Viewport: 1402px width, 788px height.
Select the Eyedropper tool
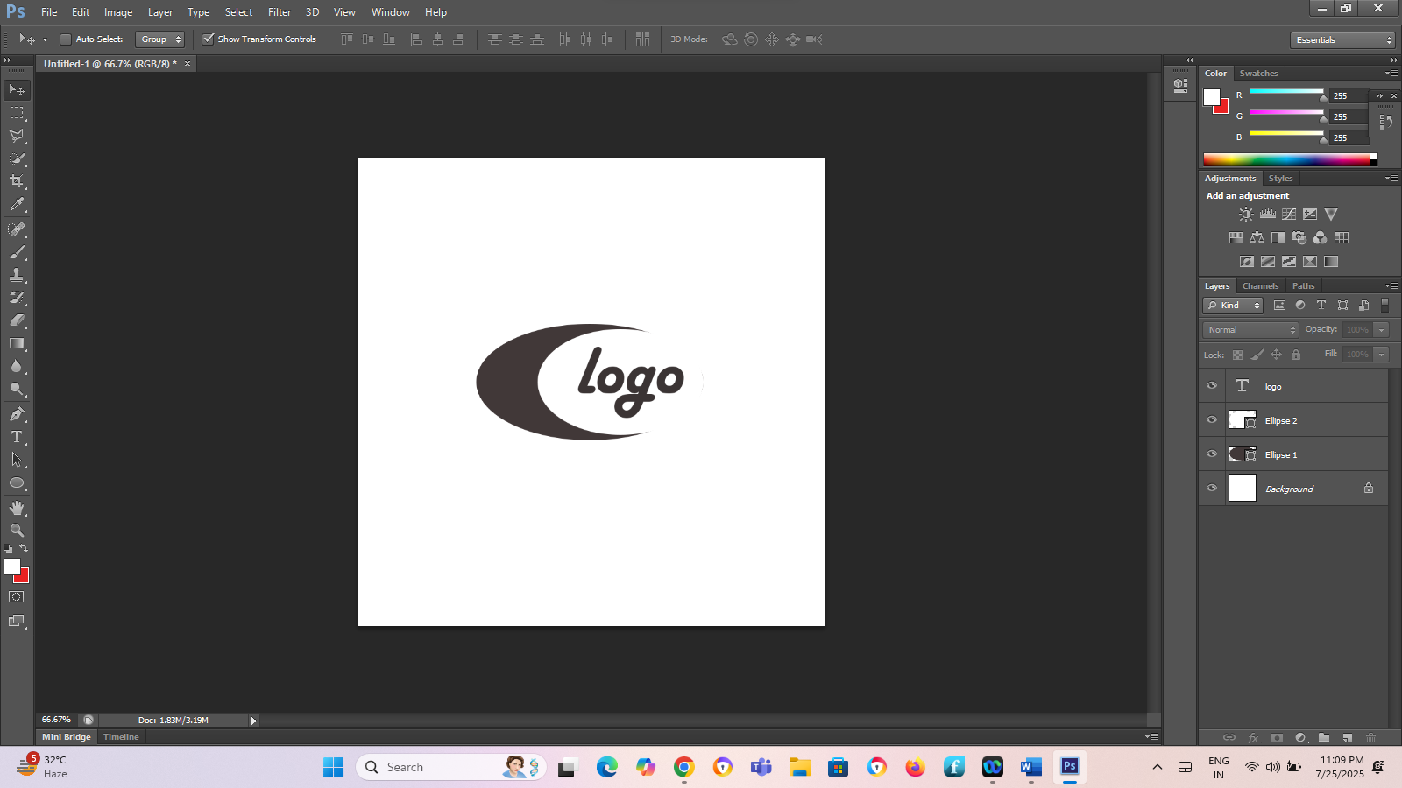coord(17,205)
